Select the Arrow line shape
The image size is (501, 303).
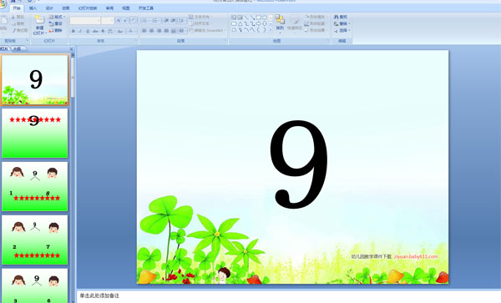tap(252, 18)
